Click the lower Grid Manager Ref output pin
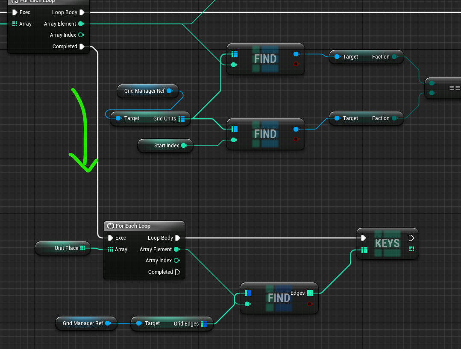This screenshot has width=461, height=349. click(108, 323)
